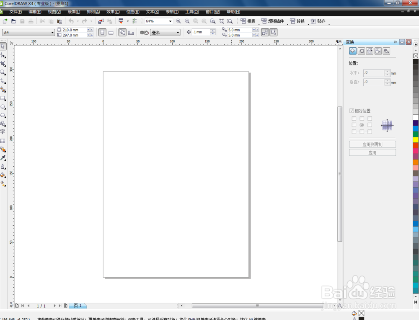Switch to Skew transformation icon
Image resolution: width=419 pixels, height=320 pixels.
(386, 51)
